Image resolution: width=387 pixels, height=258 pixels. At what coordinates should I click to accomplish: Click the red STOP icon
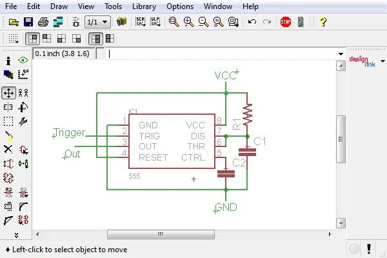[x=286, y=22]
